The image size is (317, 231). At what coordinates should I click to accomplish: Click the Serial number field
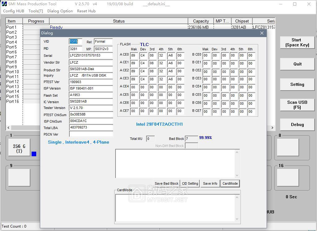(x=91, y=55)
